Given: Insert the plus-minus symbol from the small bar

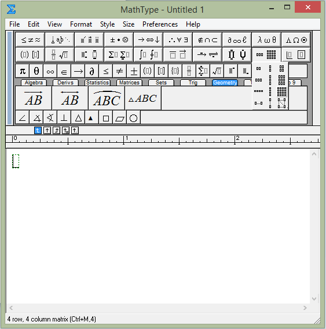Looking at the screenshot, I should 133,71.
